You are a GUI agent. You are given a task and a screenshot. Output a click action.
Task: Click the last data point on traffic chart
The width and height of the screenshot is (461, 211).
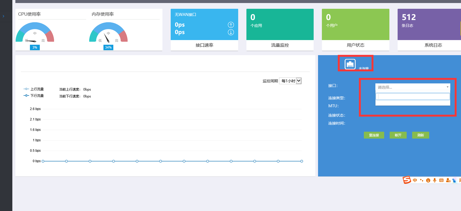pyautogui.click(x=302, y=161)
